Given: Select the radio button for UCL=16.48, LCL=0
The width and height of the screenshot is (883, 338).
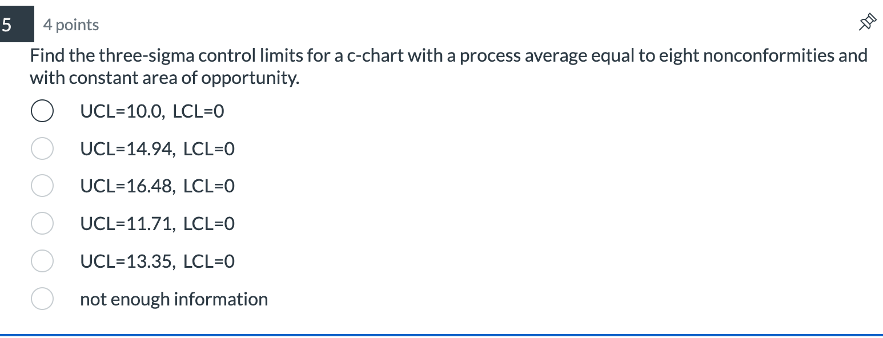Looking at the screenshot, I should tap(42, 186).
